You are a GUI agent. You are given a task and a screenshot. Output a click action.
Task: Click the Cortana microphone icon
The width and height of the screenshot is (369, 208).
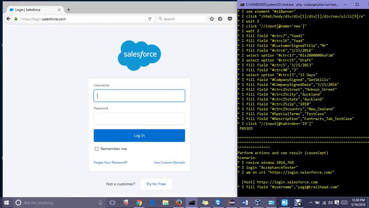point(100,203)
